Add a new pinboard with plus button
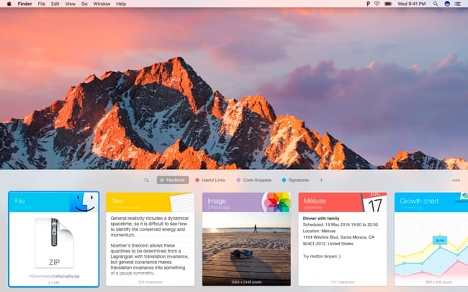 click(321, 180)
